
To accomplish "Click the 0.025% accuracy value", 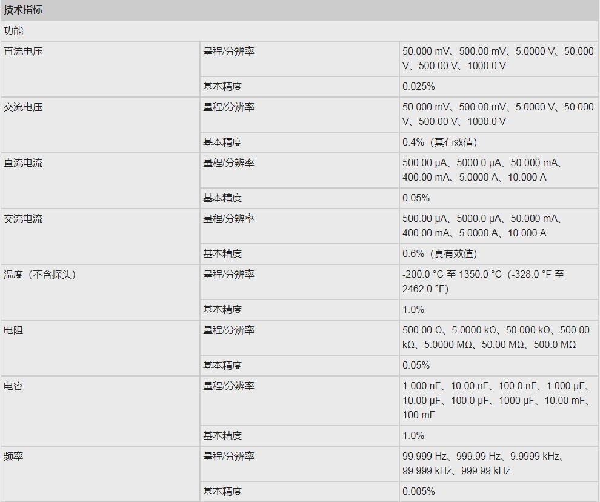I will (419, 87).
